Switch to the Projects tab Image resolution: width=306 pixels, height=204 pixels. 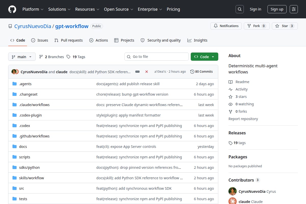(x=124, y=40)
